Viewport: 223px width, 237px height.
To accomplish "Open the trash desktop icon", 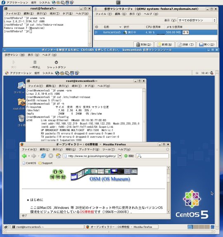I will click(21, 119).
